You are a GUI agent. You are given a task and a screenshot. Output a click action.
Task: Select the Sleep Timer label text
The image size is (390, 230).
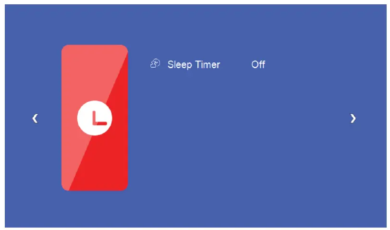point(194,65)
